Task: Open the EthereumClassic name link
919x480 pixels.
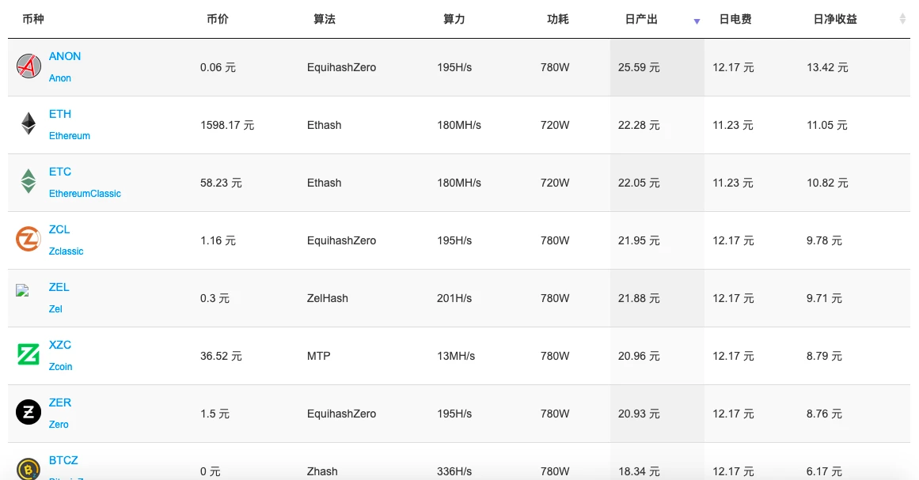Action: (85, 194)
